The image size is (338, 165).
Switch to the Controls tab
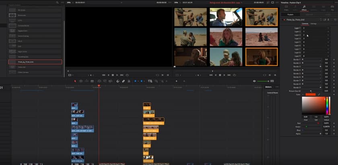click(305, 24)
